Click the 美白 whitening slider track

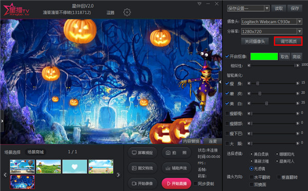274,103
